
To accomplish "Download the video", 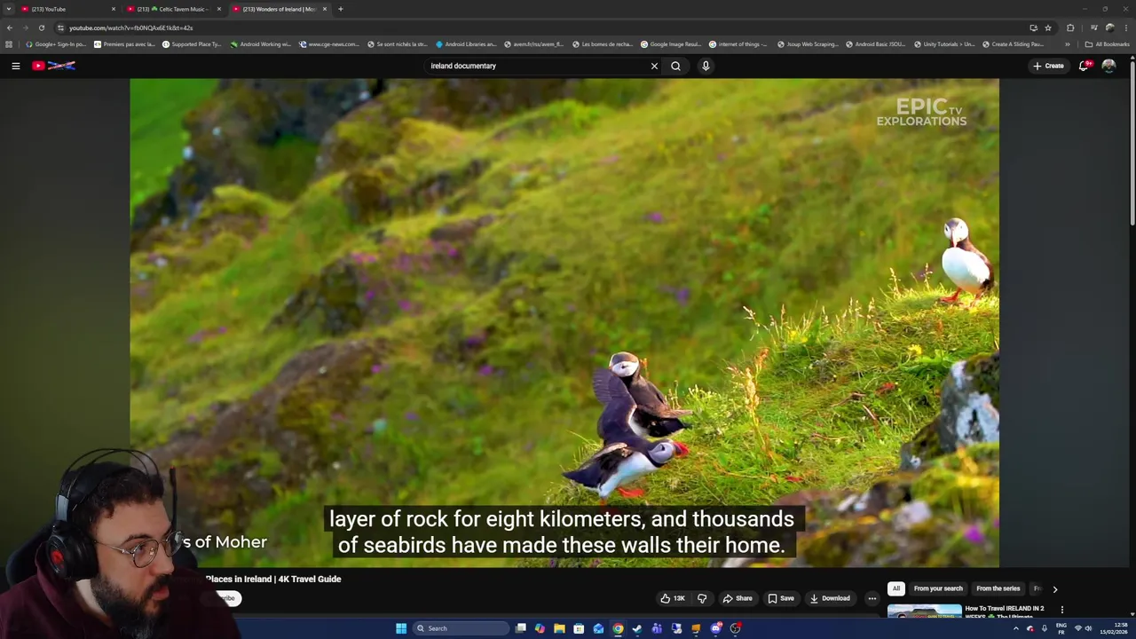I will pos(830,598).
